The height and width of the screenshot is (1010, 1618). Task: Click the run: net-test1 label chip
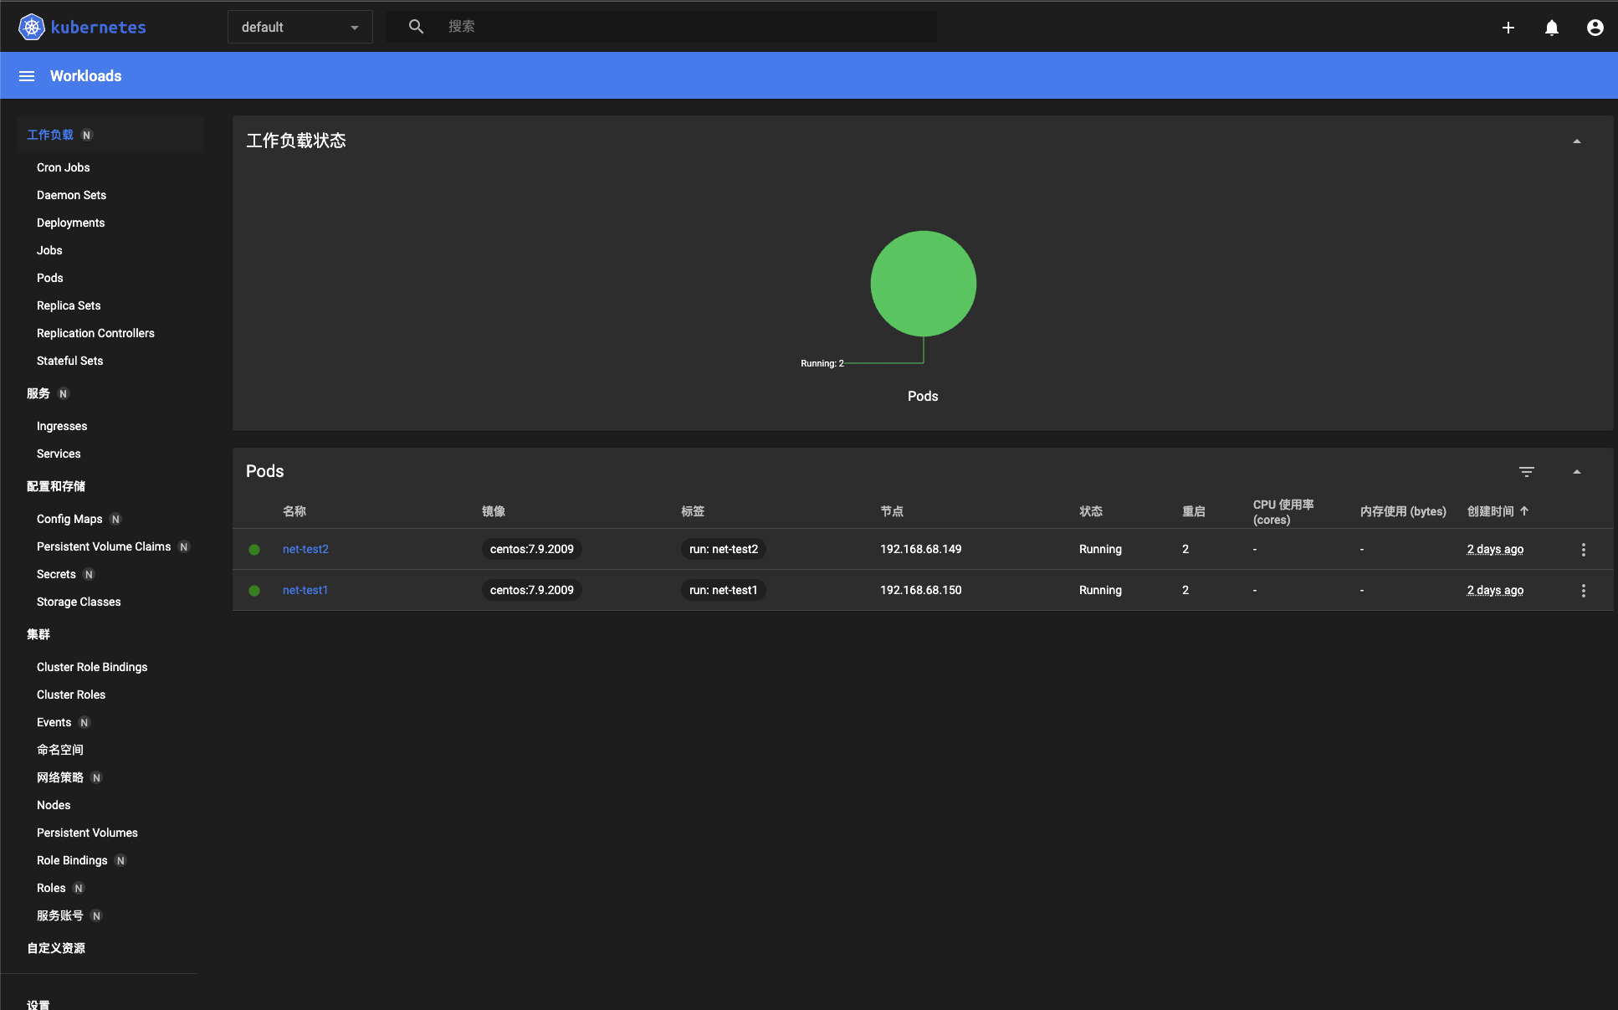724,591
